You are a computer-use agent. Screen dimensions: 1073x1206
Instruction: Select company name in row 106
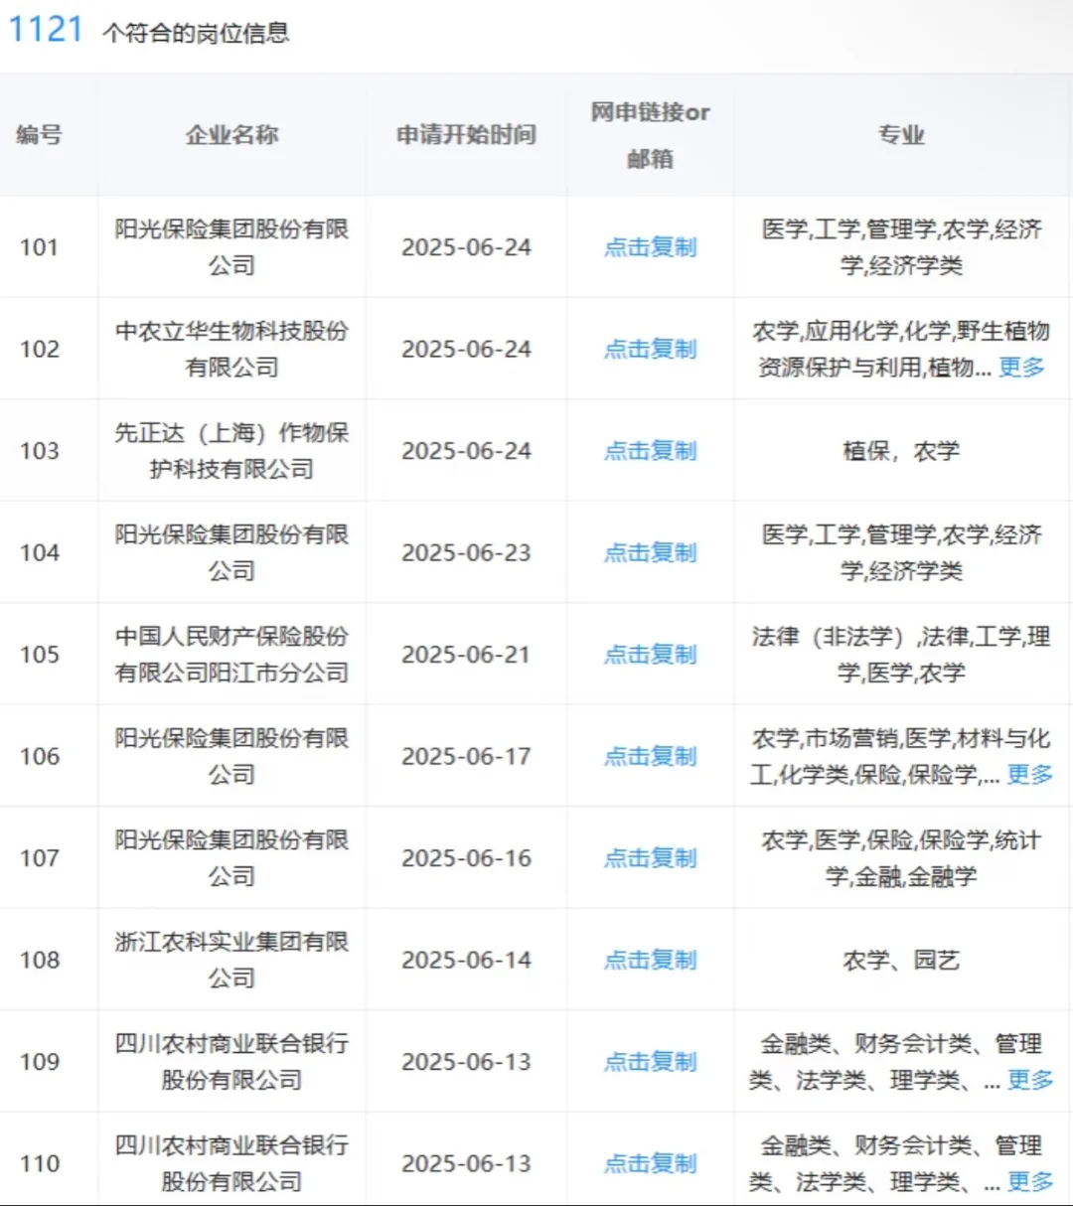(x=232, y=757)
